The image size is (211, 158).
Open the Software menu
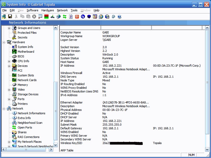pos(32,10)
